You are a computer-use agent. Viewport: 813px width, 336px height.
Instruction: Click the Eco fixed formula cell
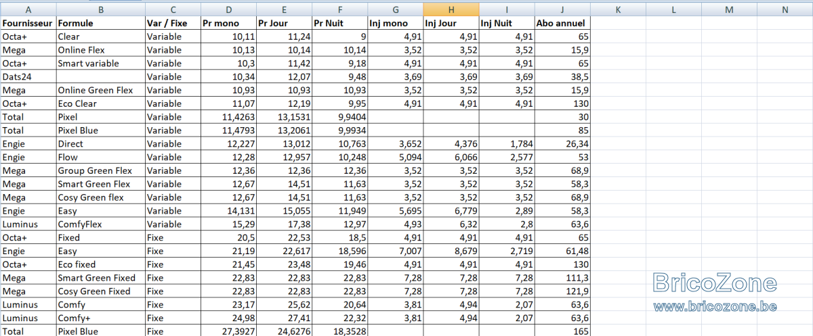100,264
